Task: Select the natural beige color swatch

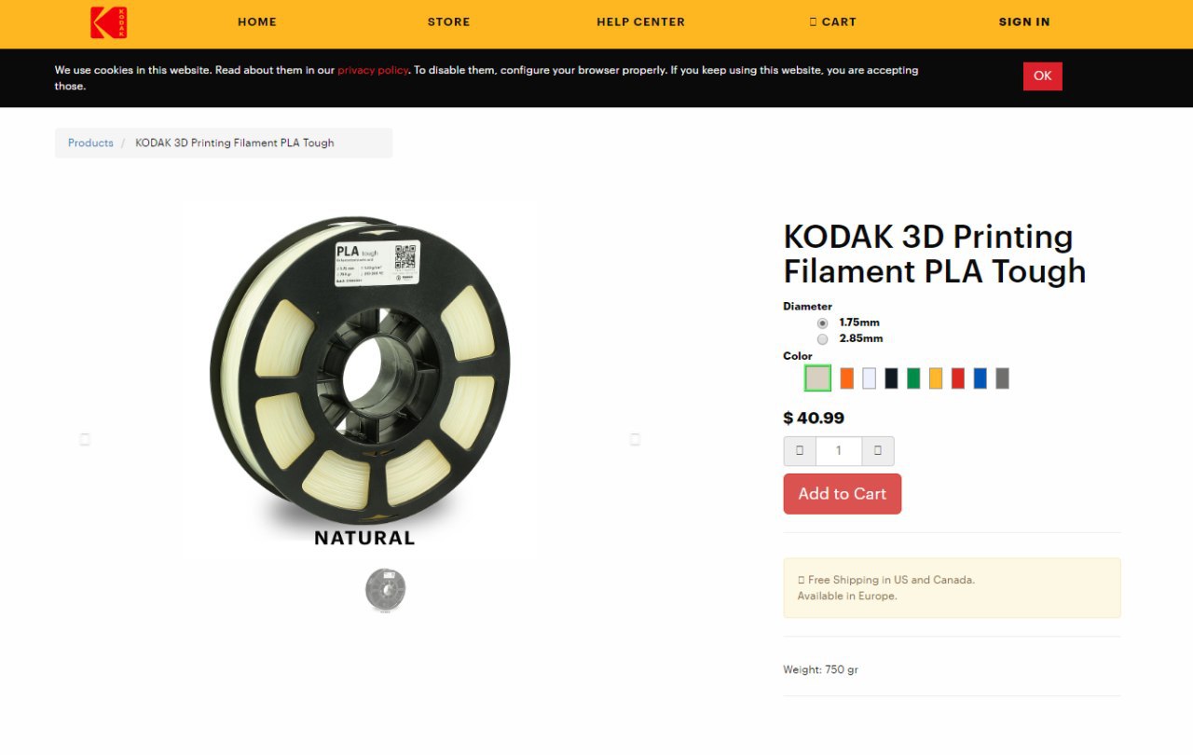Action: pyautogui.click(x=817, y=377)
